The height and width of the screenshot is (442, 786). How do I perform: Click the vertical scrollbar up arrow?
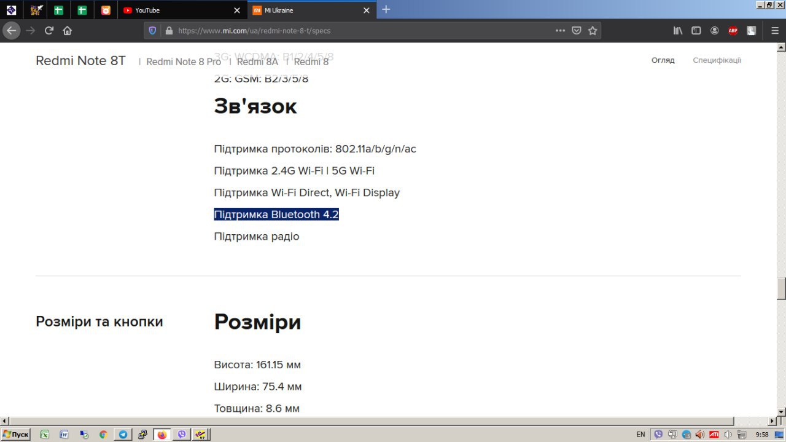781,47
